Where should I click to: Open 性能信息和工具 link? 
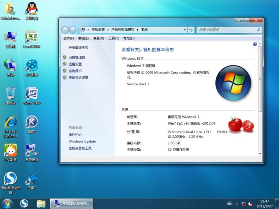(80, 148)
